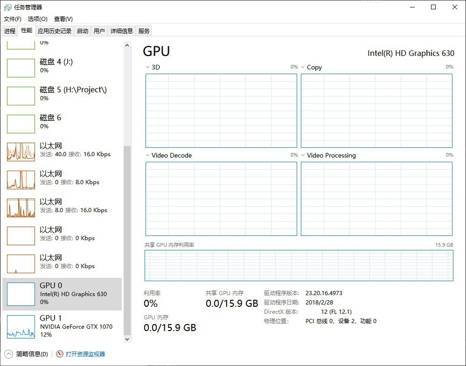
Task: Expand the 3D engine graph dropdown
Action: [148, 67]
